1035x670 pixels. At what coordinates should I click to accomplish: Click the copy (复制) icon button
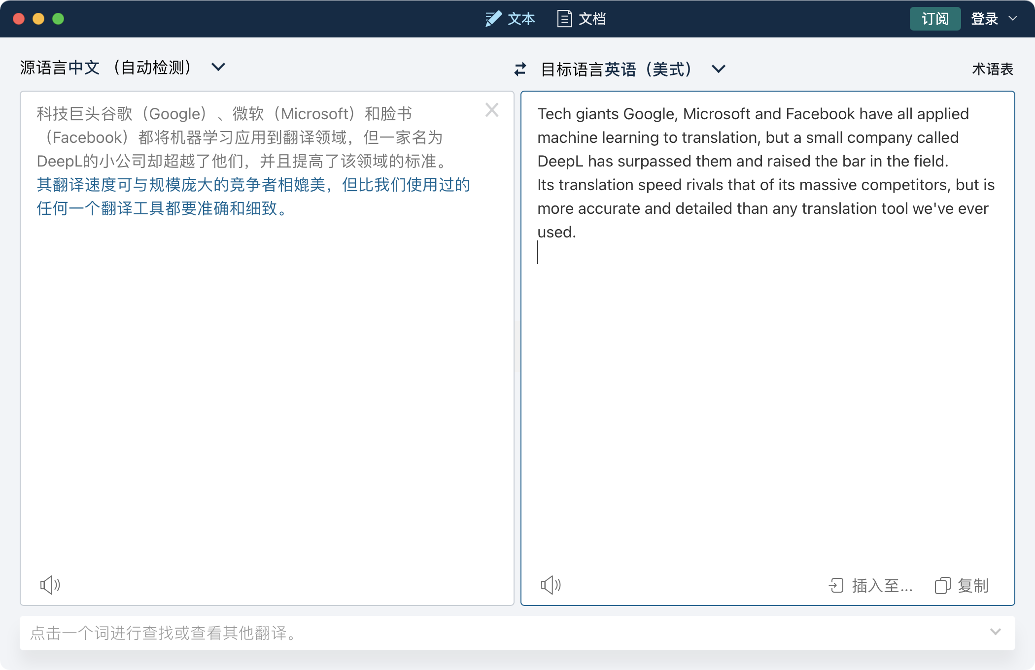coord(942,585)
